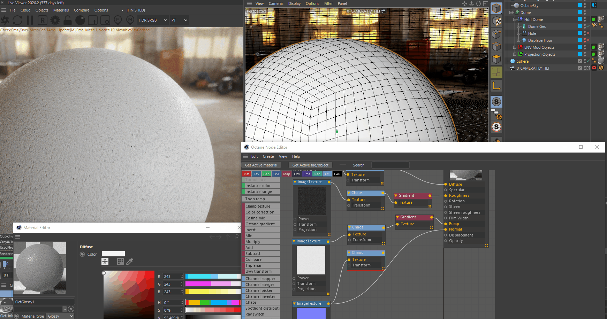Viewport: 607px width, 319px height.
Task: Click the hue H rainbow slider
Action: [213, 302]
